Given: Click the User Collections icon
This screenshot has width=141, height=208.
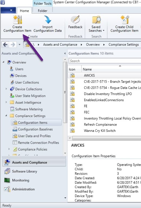Looking at the screenshot, I should [12, 82].
